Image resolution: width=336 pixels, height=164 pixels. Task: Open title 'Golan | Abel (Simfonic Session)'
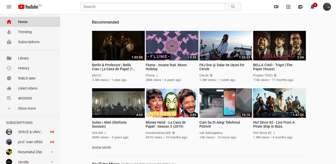point(109,124)
